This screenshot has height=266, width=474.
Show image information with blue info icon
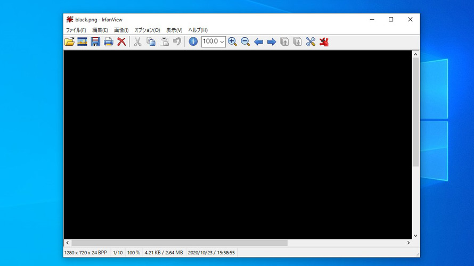193,41
